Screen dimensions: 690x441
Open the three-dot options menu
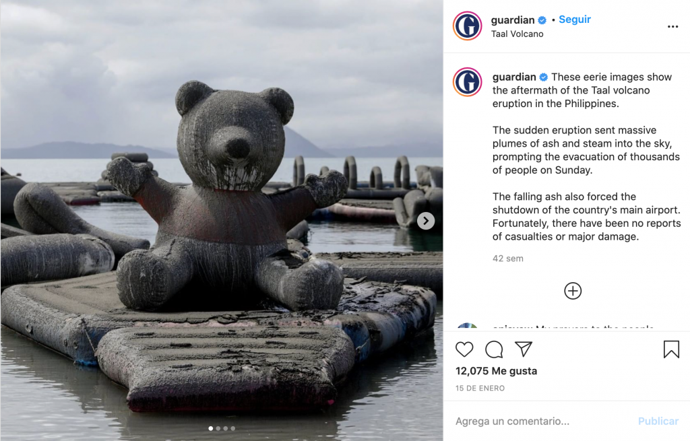672,27
